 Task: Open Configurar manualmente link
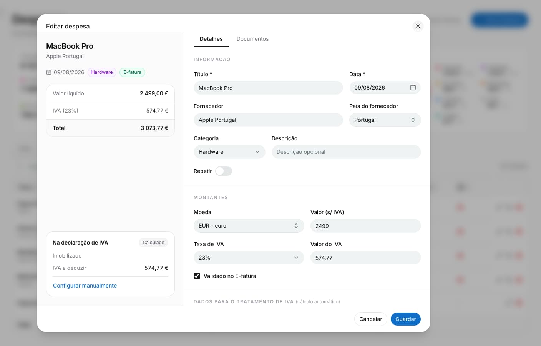(x=85, y=286)
